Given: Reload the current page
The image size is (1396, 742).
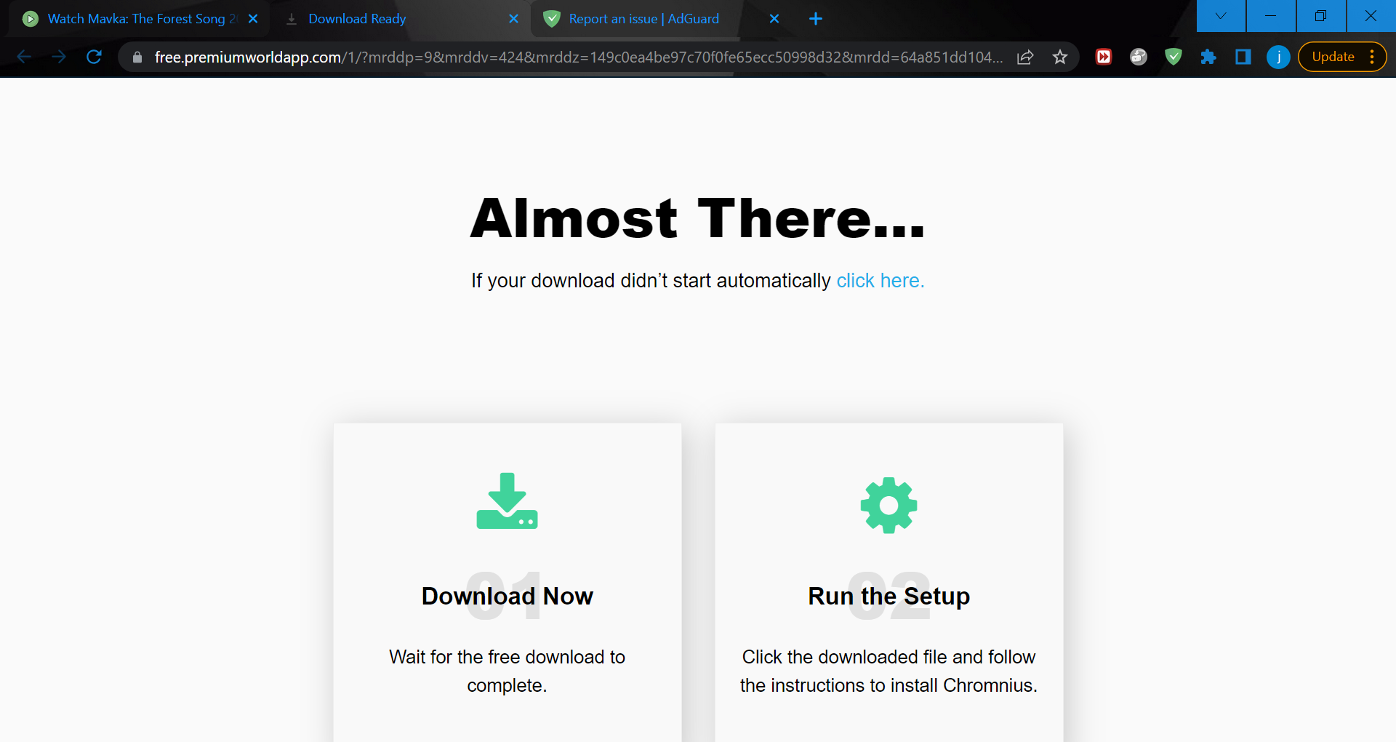Looking at the screenshot, I should tap(94, 57).
